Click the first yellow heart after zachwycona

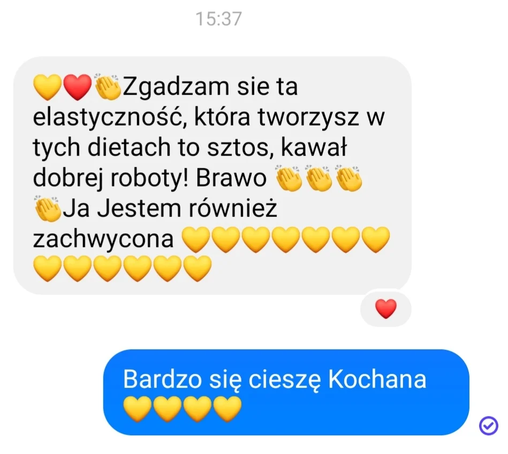(x=196, y=239)
